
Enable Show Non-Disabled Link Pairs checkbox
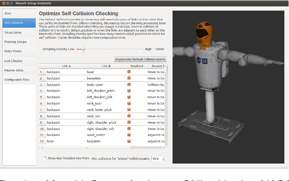44,159
